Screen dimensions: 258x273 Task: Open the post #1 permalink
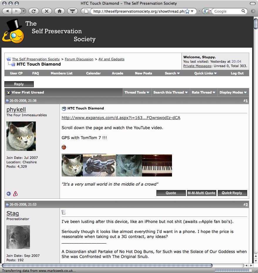[246, 101]
